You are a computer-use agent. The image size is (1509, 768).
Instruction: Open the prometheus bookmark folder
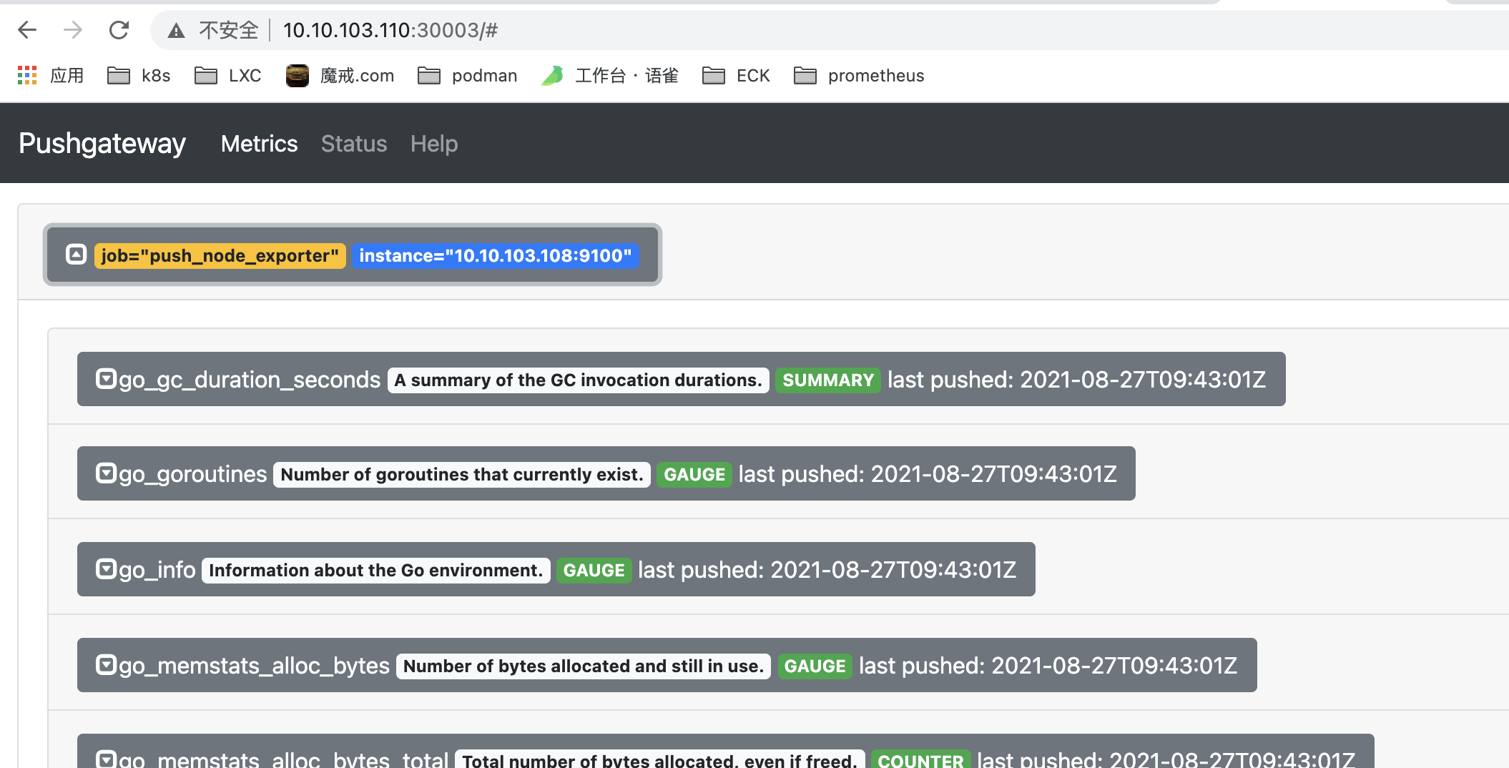point(859,76)
